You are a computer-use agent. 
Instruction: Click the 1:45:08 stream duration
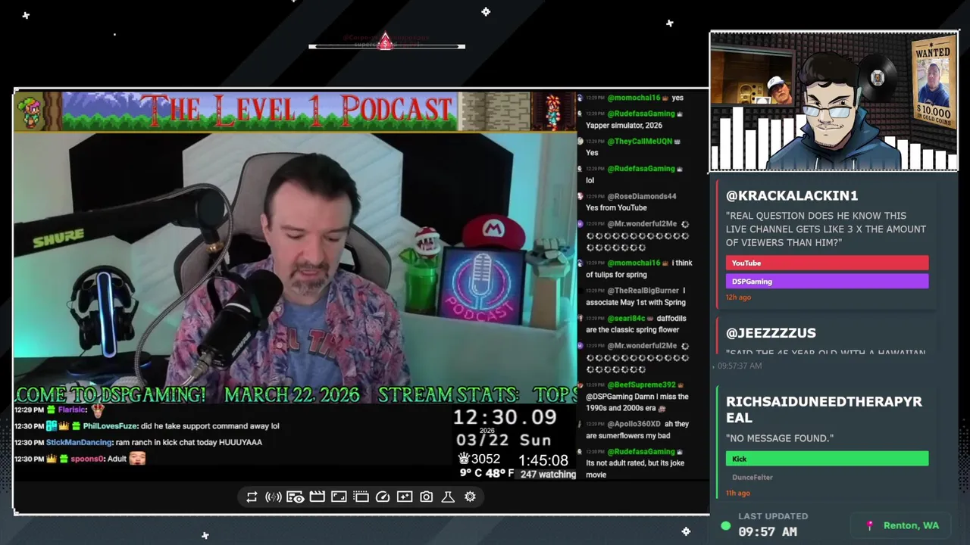[x=543, y=460]
